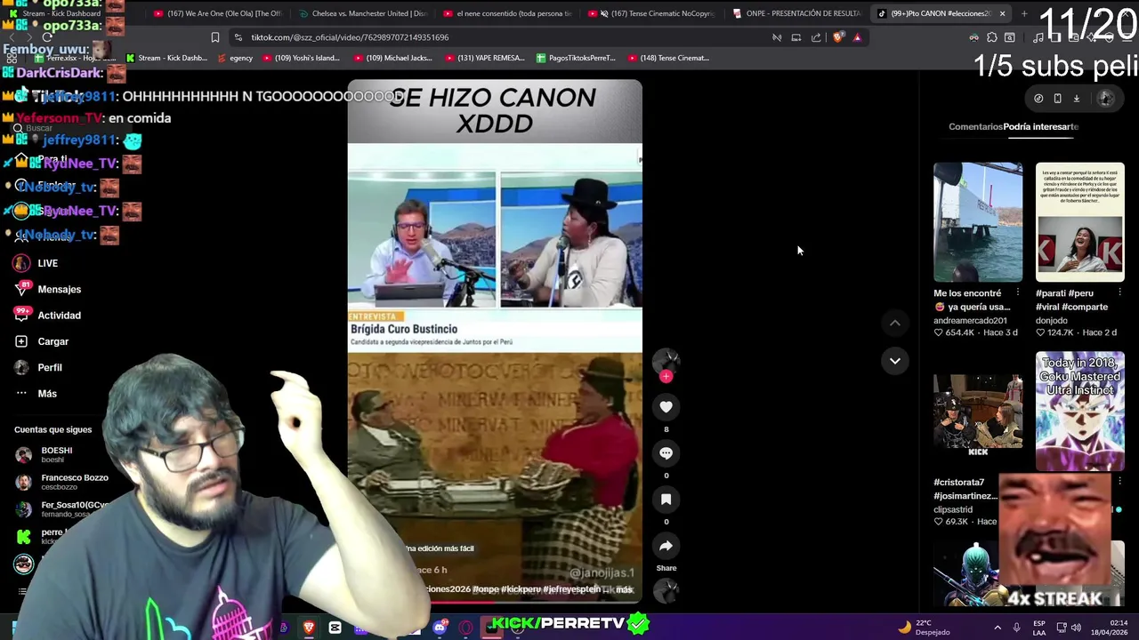Viewport: 1139px width, 640px height.
Task: Open the egency bookmark
Action: coord(234,58)
